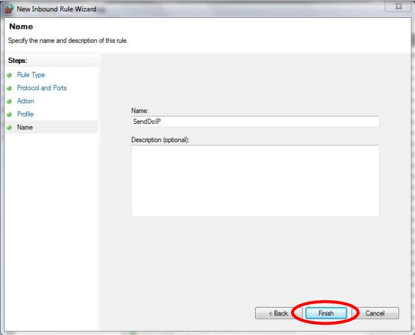Click the green bullet beside Protocol and Ports

click(x=10, y=88)
